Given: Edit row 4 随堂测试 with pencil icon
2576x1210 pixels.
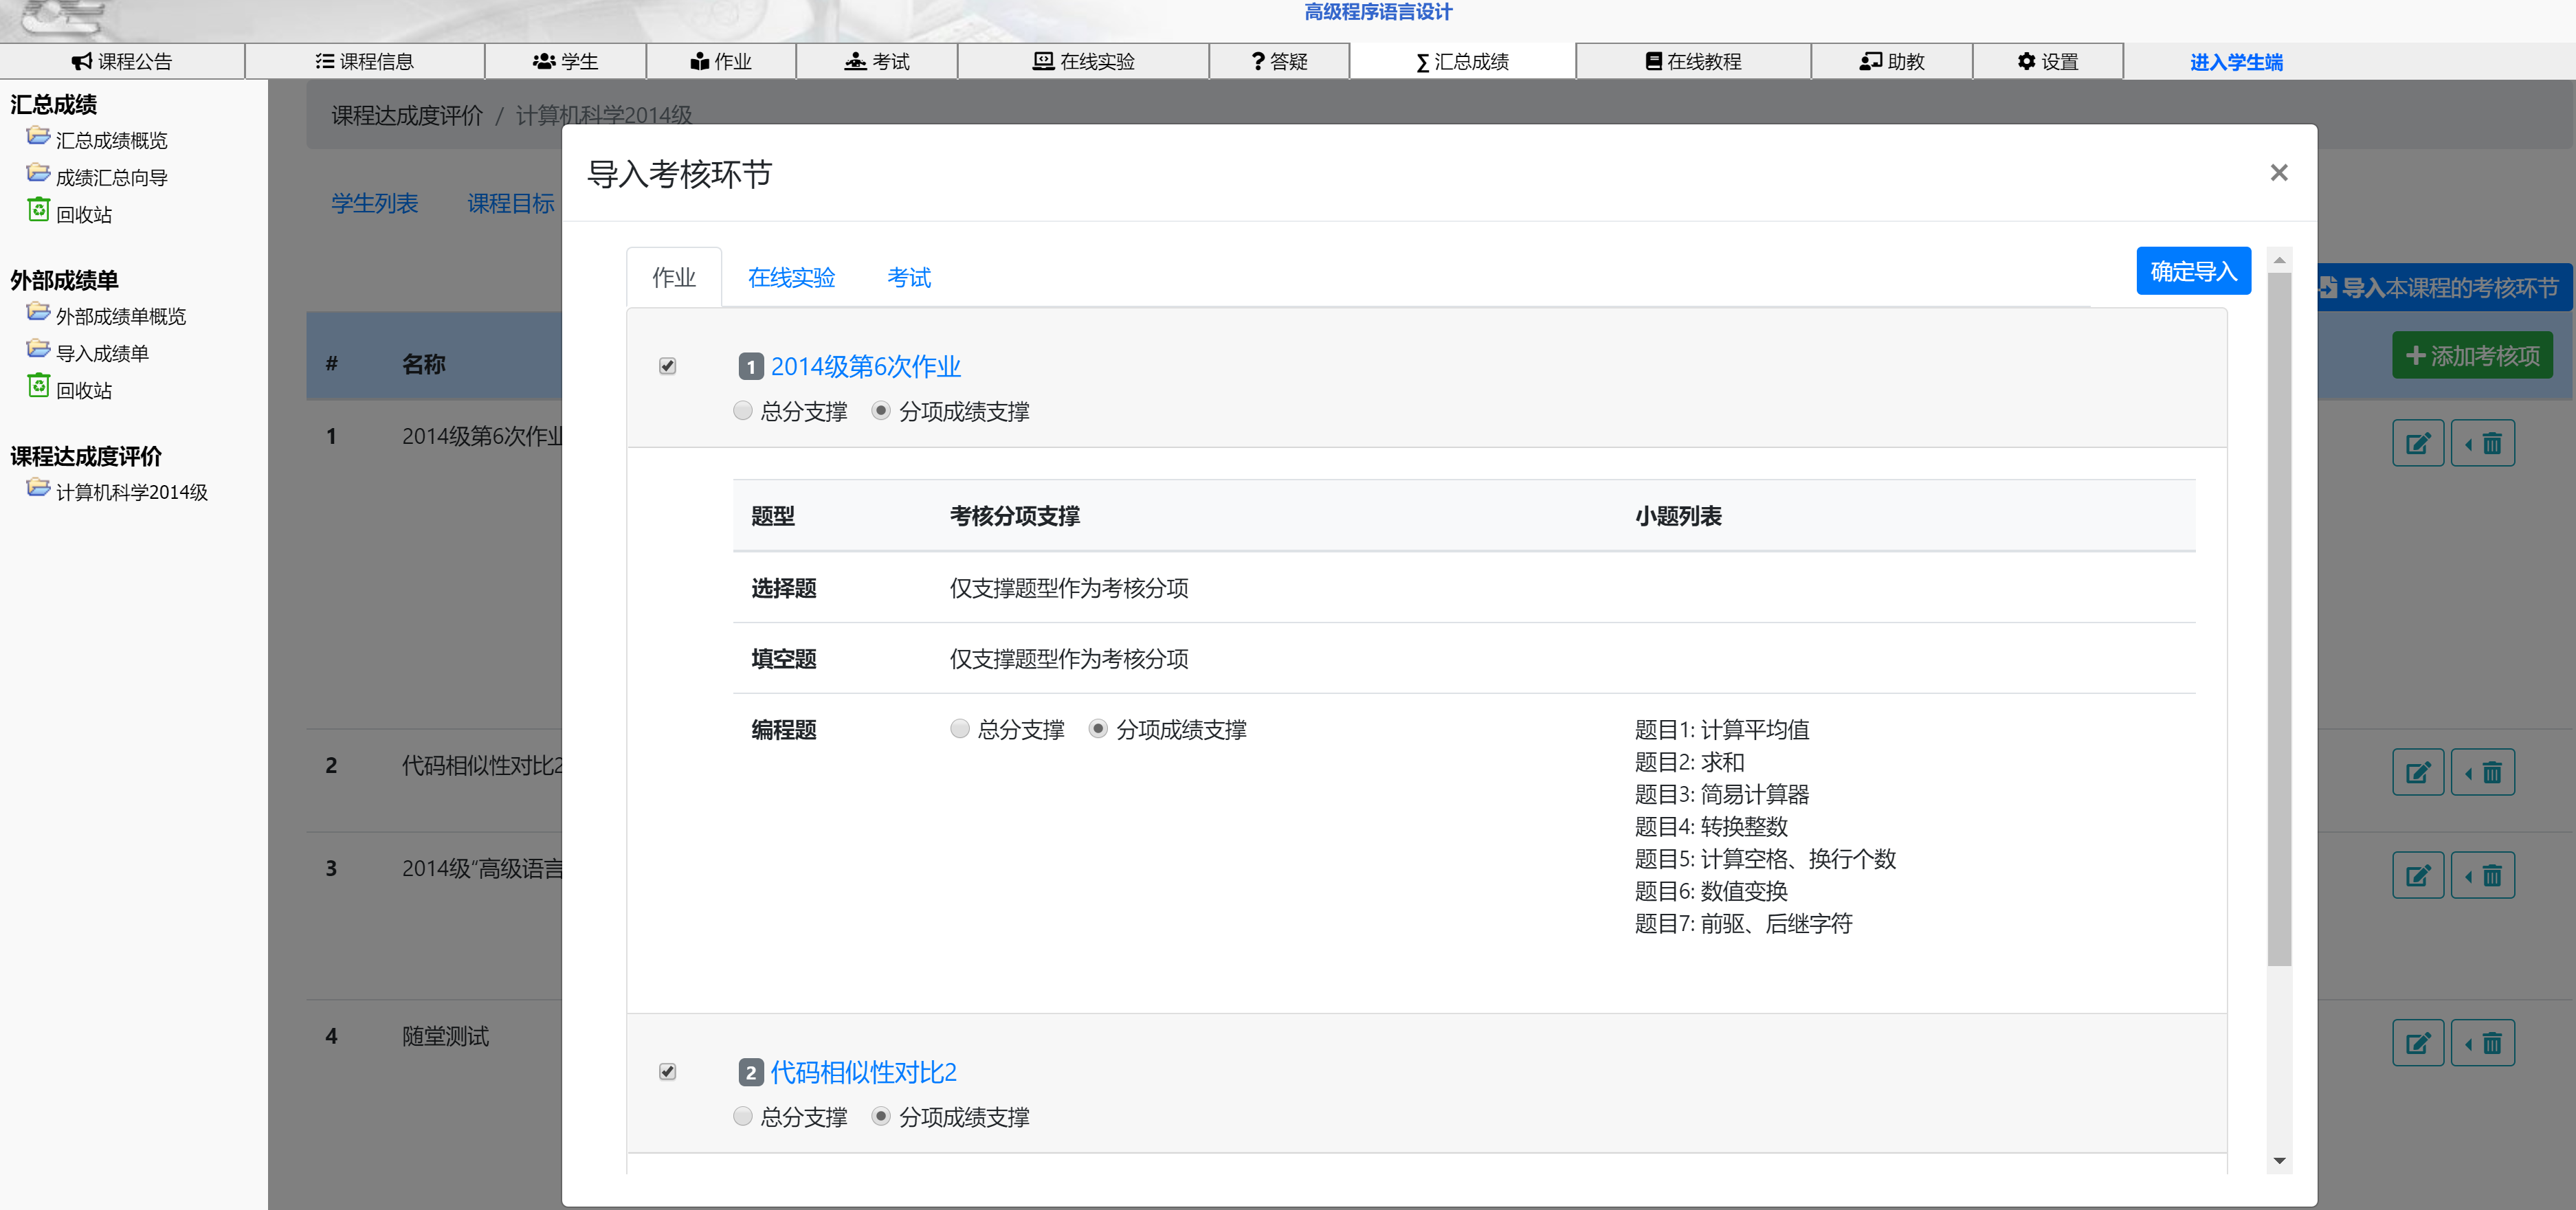Looking at the screenshot, I should pos(2418,1044).
